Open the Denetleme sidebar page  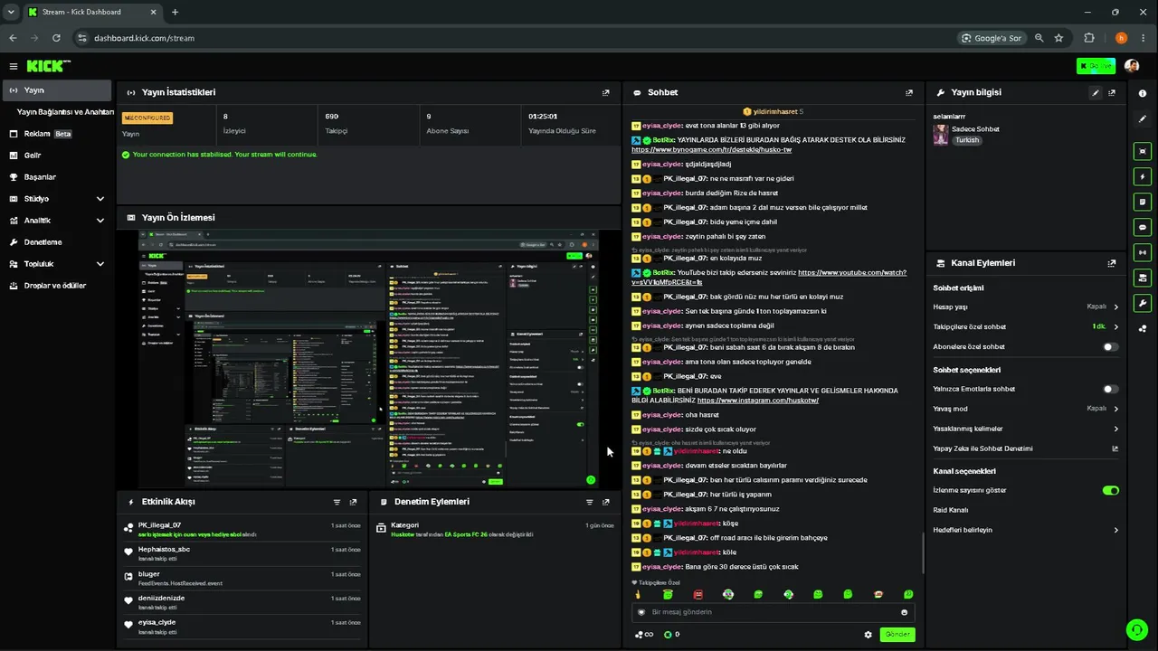coord(57,242)
